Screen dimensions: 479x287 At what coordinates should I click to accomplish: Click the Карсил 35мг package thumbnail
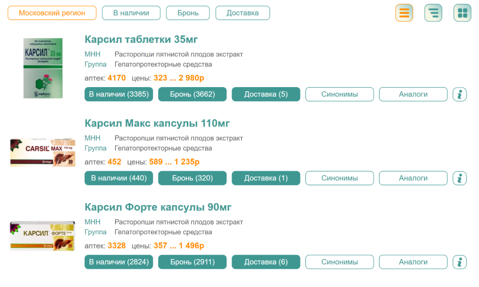coord(43,68)
